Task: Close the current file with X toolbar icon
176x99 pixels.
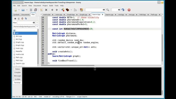Action: click(x=46, y=10)
